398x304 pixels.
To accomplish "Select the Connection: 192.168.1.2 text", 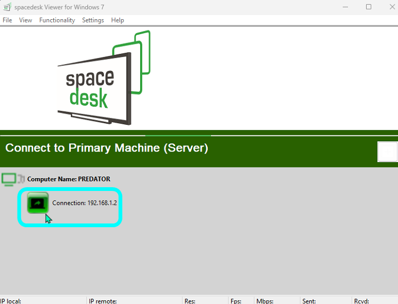I will (x=85, y=203).
